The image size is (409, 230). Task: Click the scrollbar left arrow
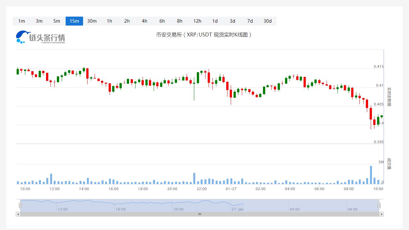(18, 214)
